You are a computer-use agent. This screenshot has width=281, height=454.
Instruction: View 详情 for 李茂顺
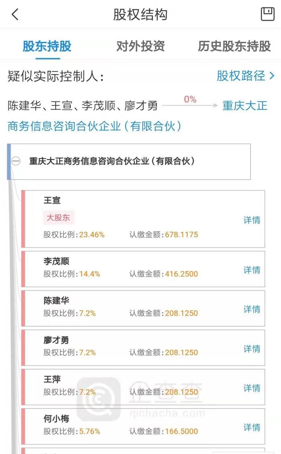pos(252,270)
